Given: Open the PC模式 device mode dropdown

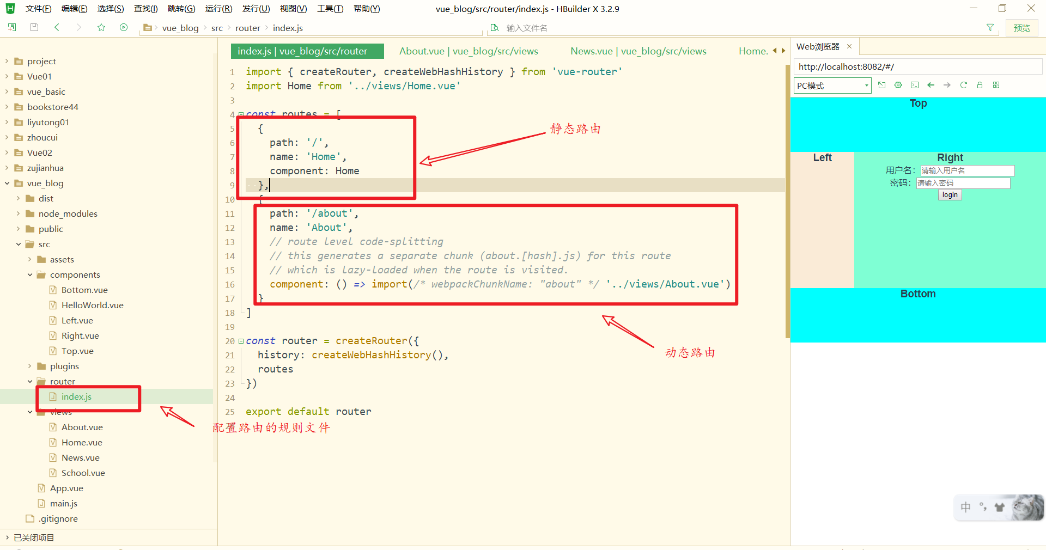Looking at the screenshot, I should (832, 85).
